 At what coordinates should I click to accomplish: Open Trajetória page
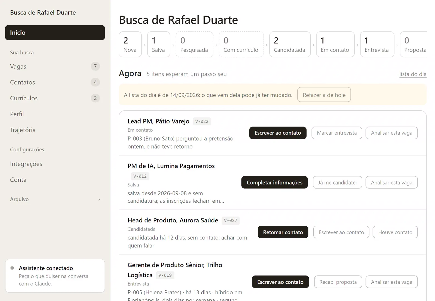pyautogui.click(x=55, y=130)
